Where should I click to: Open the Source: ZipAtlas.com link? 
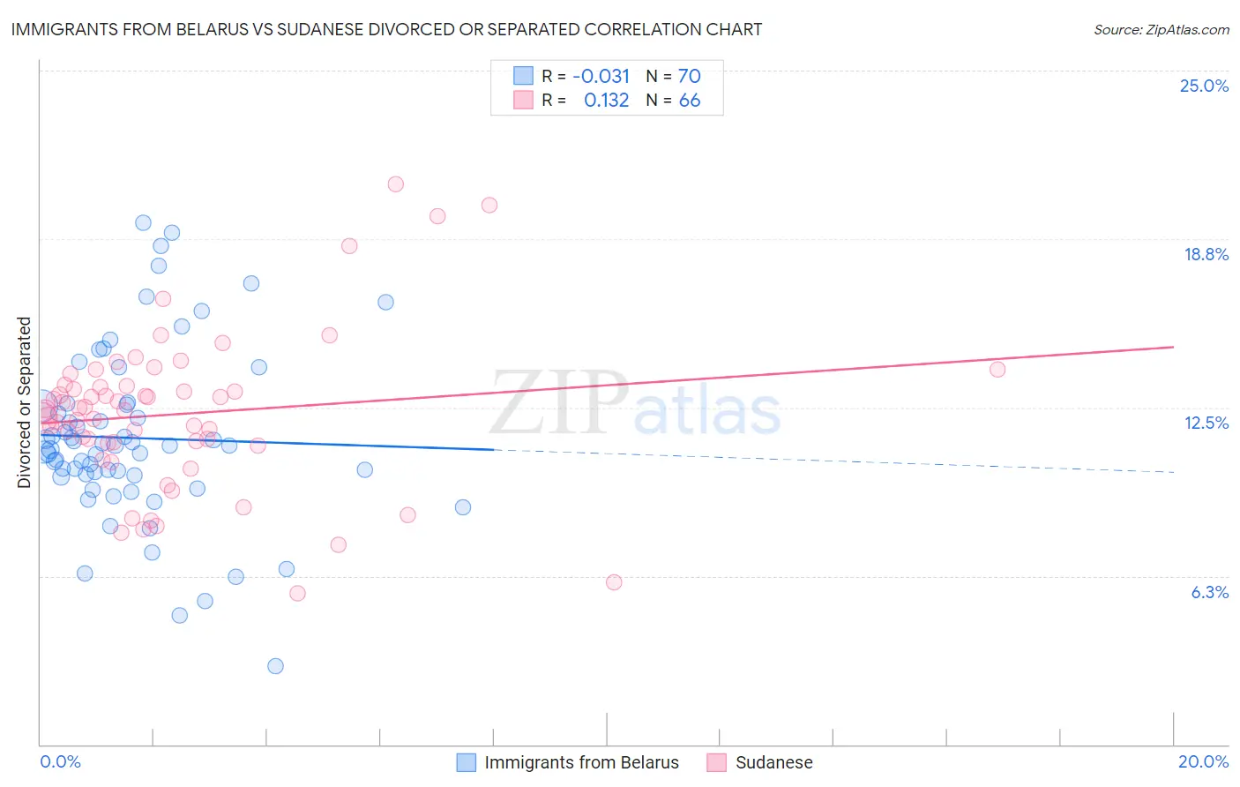coord(1162,29)
